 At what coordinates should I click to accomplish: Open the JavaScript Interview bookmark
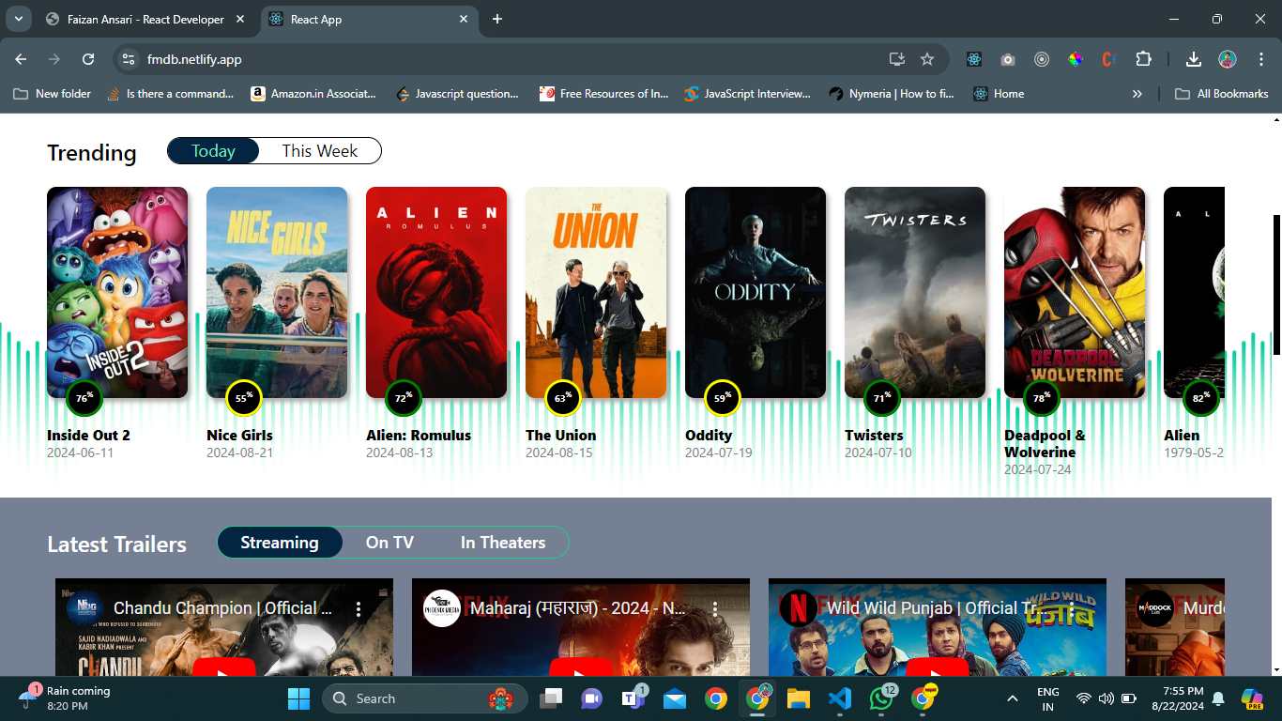point(747,94)
